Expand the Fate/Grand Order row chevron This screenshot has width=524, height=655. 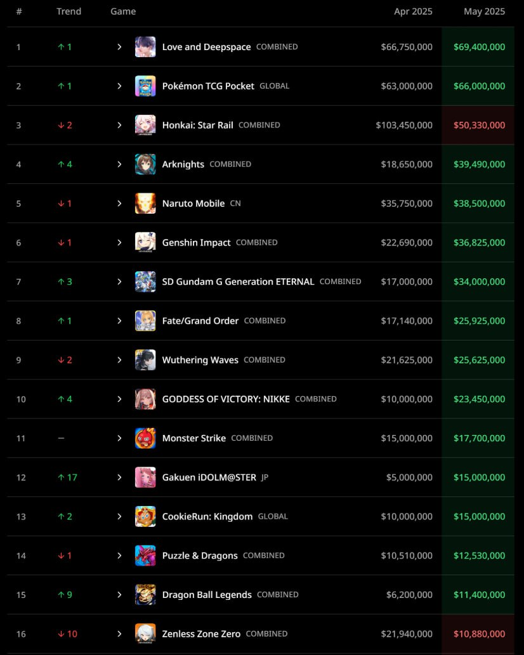coord(119,321)
